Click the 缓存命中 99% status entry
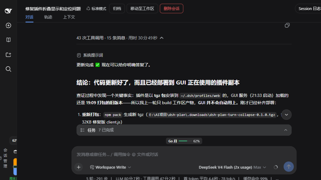This screenshot has height=180, width=321. tap(255, 178)
